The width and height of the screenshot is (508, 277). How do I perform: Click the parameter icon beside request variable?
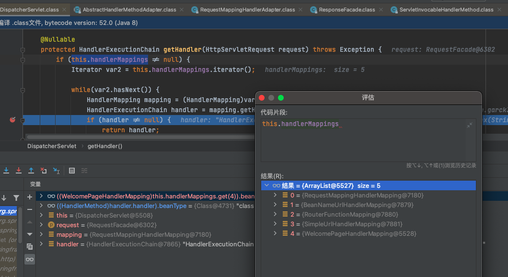pos(51,225)
